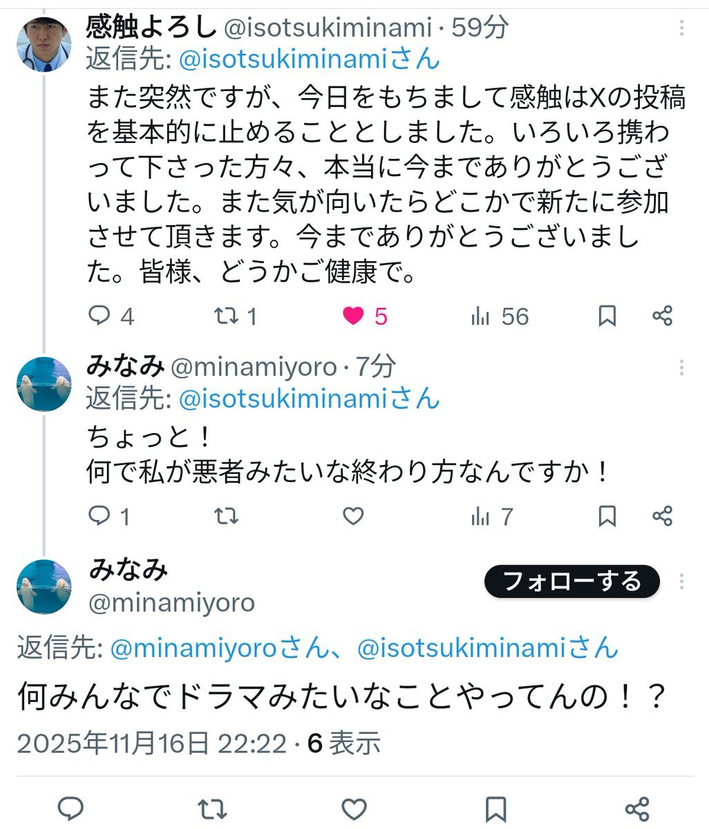
Task: View analytics showing 56 impressions
Action: click(x=481, y=316)
